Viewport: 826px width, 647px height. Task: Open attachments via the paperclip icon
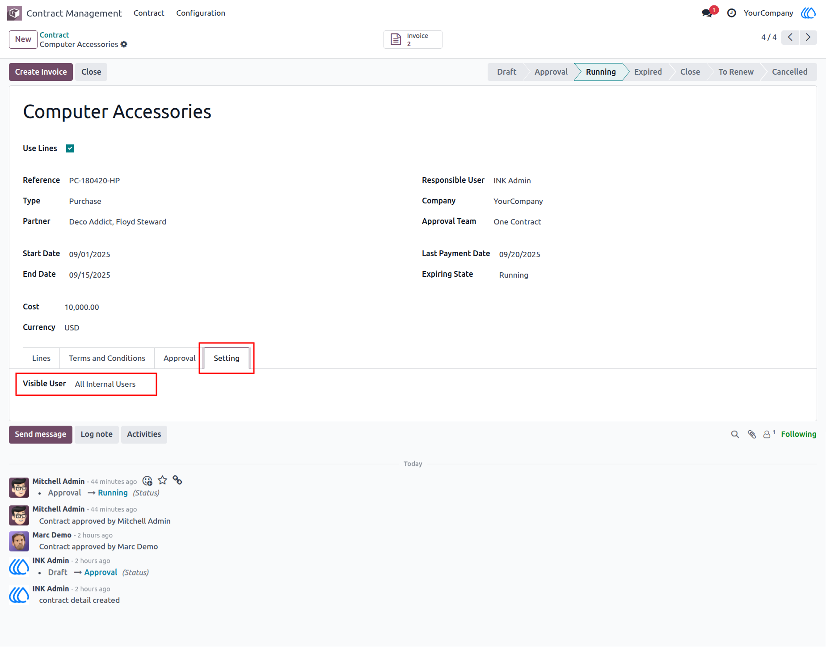point(752,434)
